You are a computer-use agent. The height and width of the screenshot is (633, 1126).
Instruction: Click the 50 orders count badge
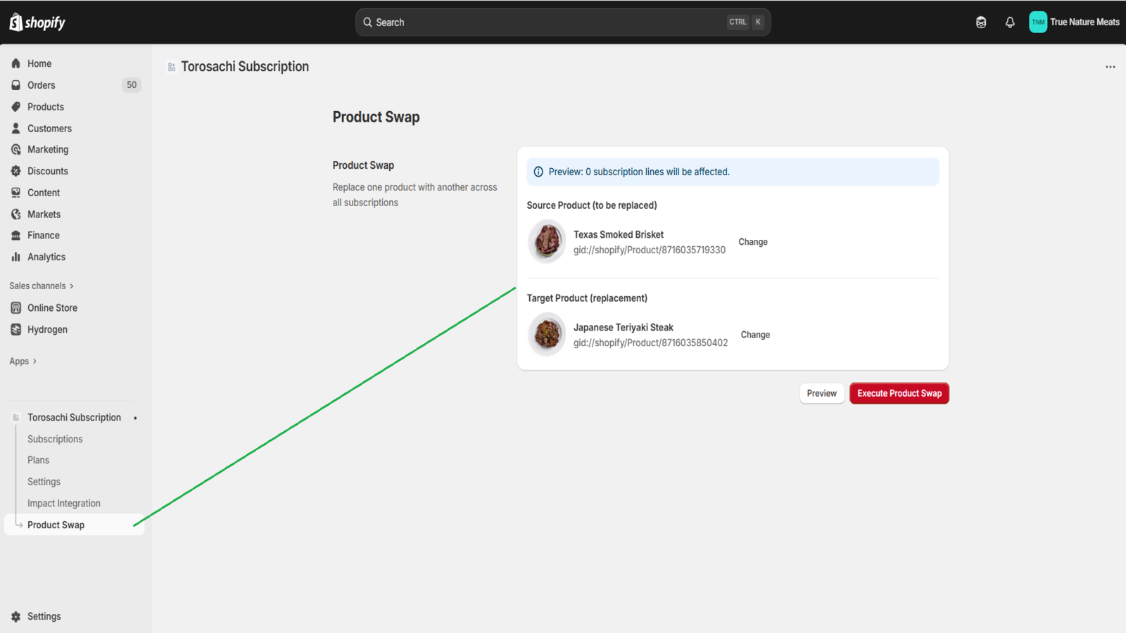(x=132, y=85)
